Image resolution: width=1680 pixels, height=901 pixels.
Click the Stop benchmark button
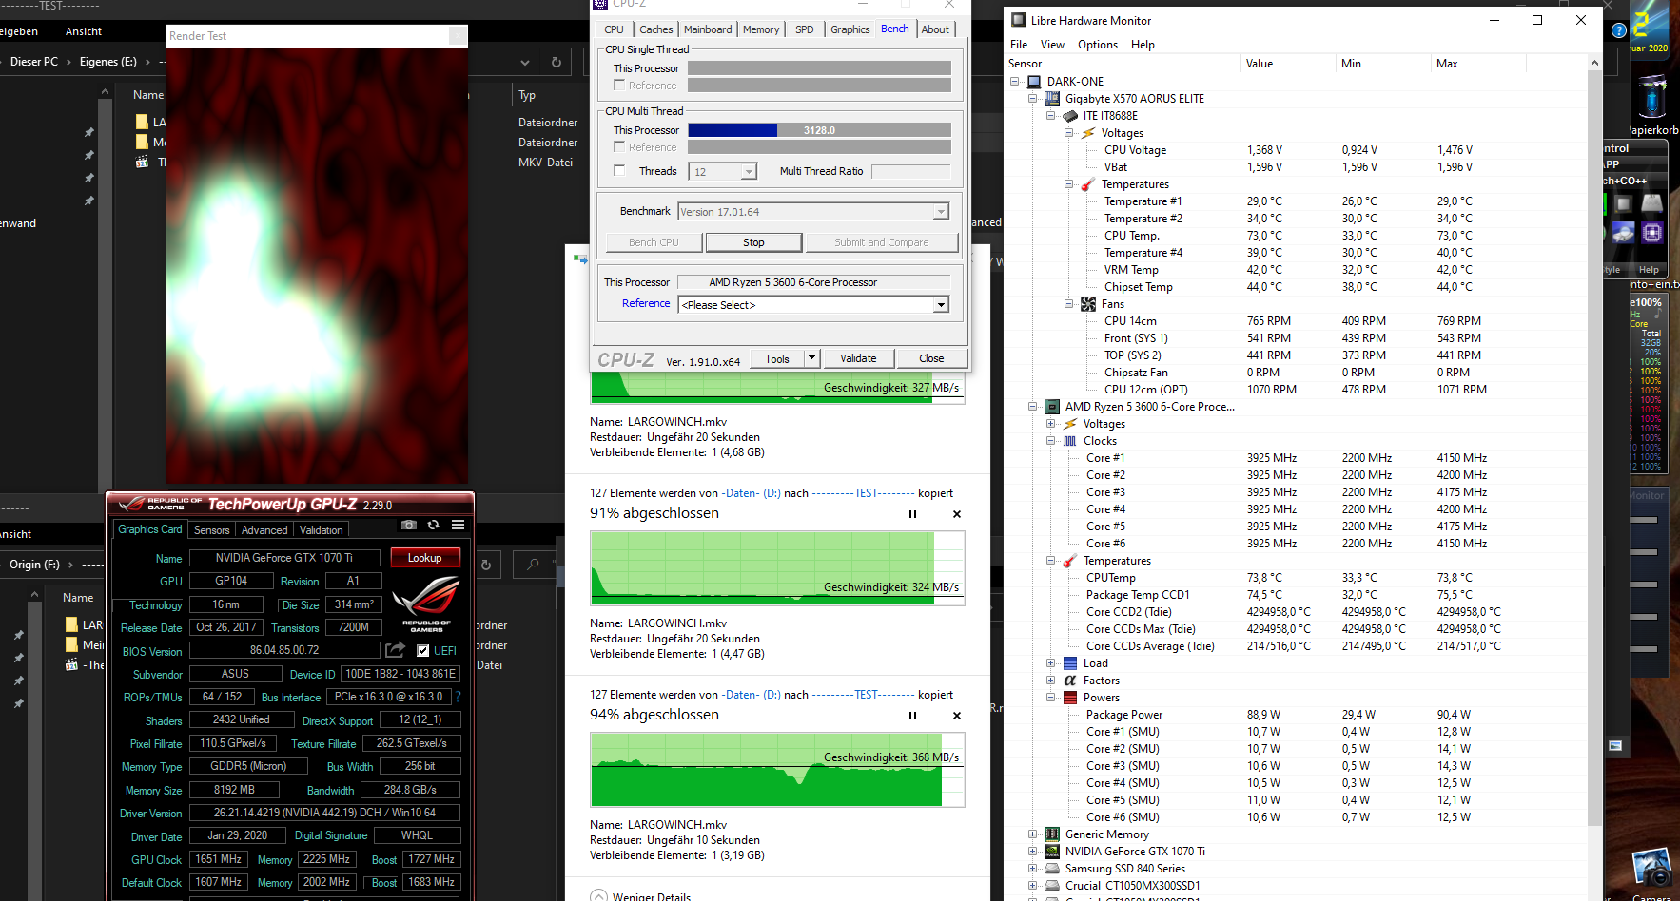(x=753, y=242)
